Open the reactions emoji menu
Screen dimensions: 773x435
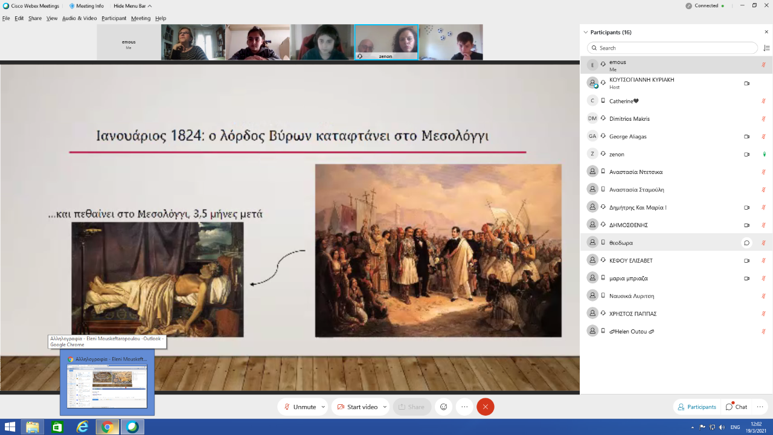[x=444, y=407]
